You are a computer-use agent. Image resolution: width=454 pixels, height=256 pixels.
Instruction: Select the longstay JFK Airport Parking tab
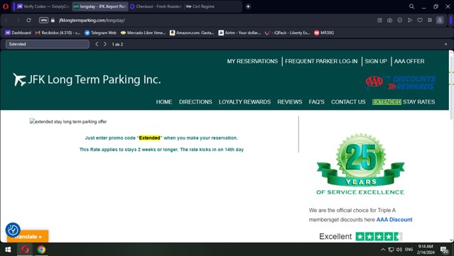[x=100, y=6]
